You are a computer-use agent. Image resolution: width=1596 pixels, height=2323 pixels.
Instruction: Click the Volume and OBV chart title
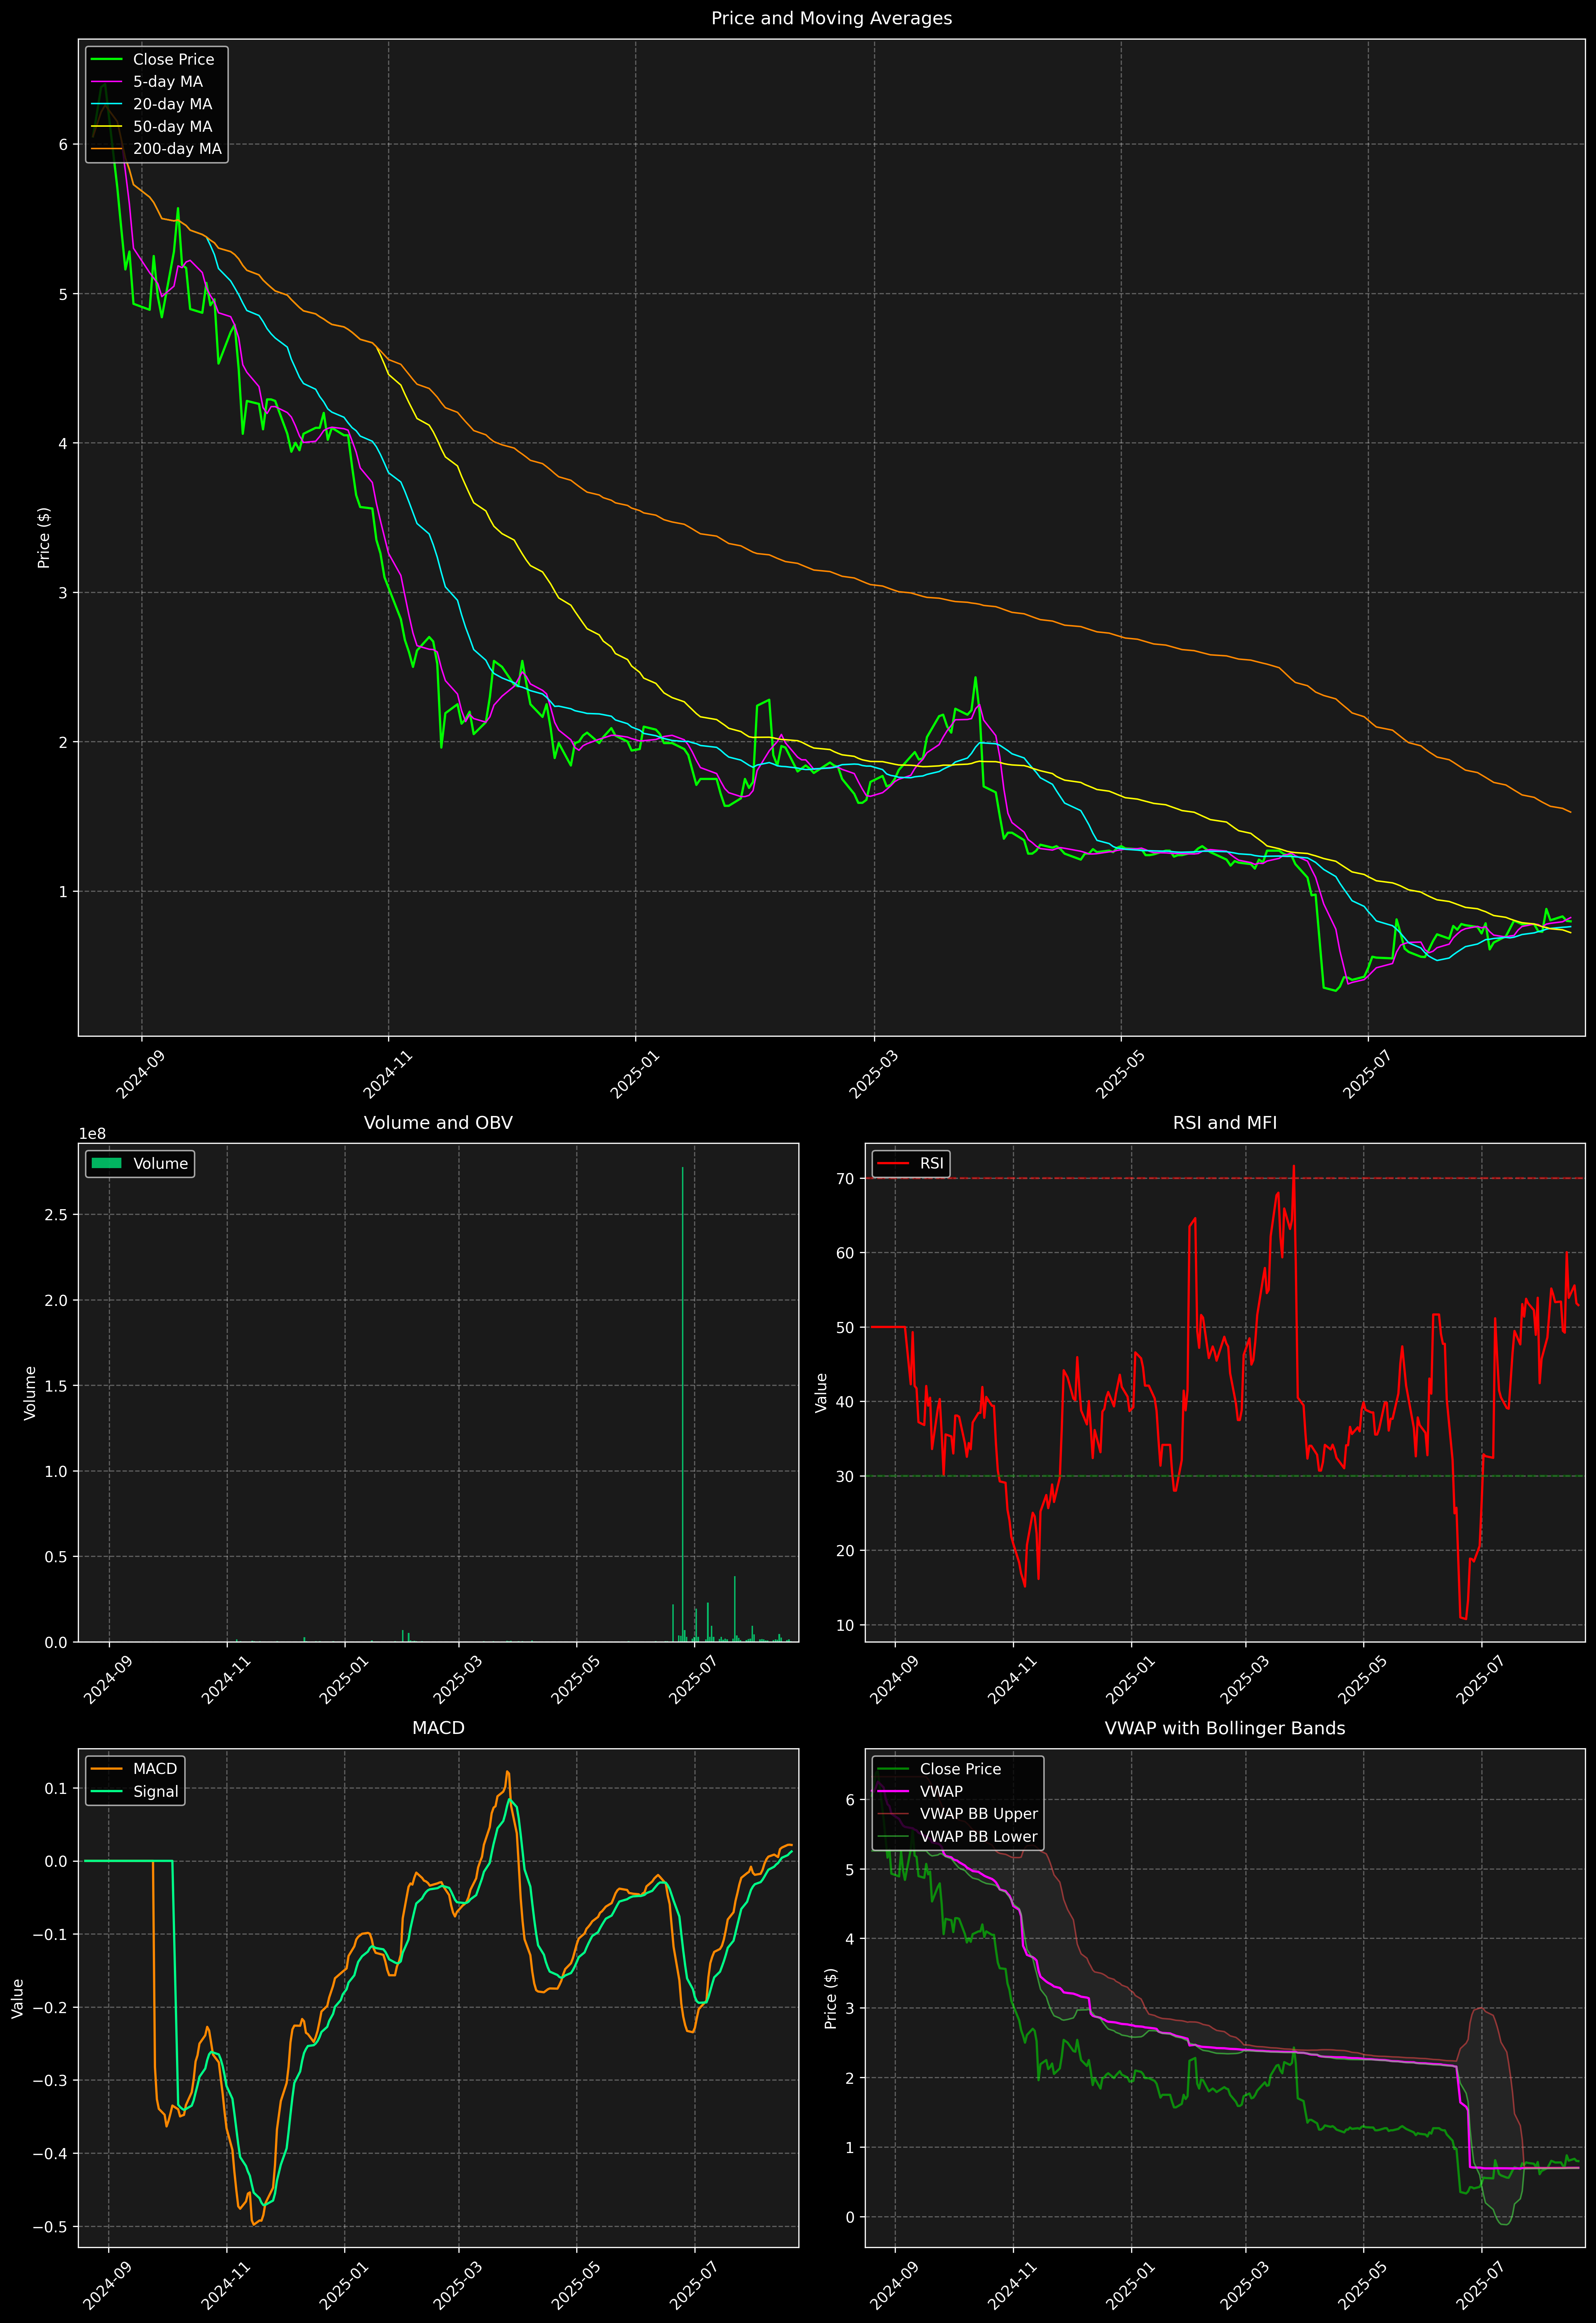click(x=438, y=1122)
